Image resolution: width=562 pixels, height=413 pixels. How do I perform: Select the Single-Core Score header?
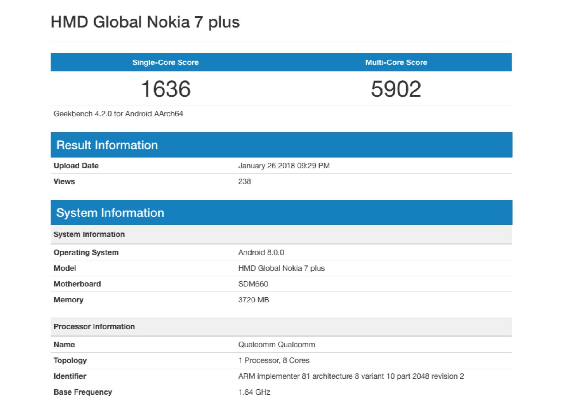coord(165,62)
